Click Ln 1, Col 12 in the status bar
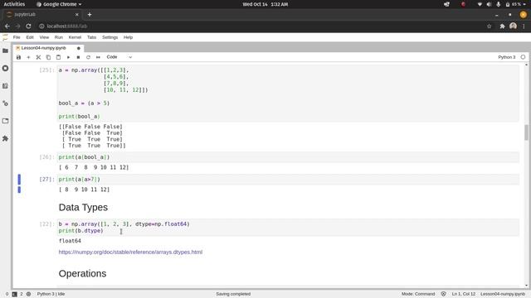 point(463,294)
